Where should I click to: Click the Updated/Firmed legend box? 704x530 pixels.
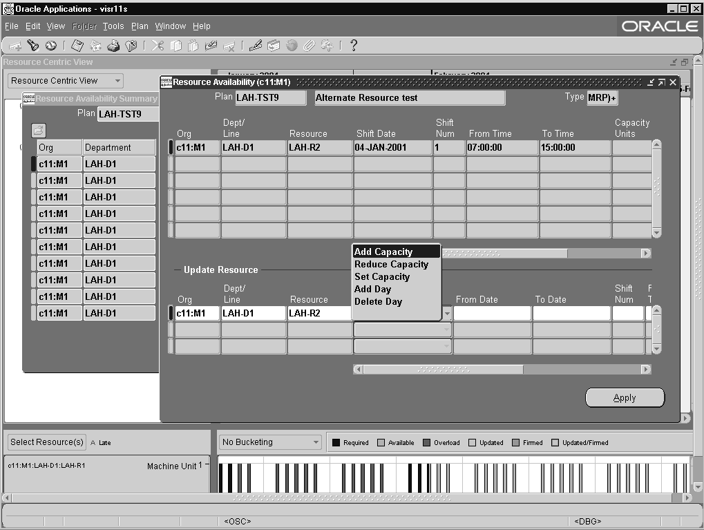pos(555,443)
